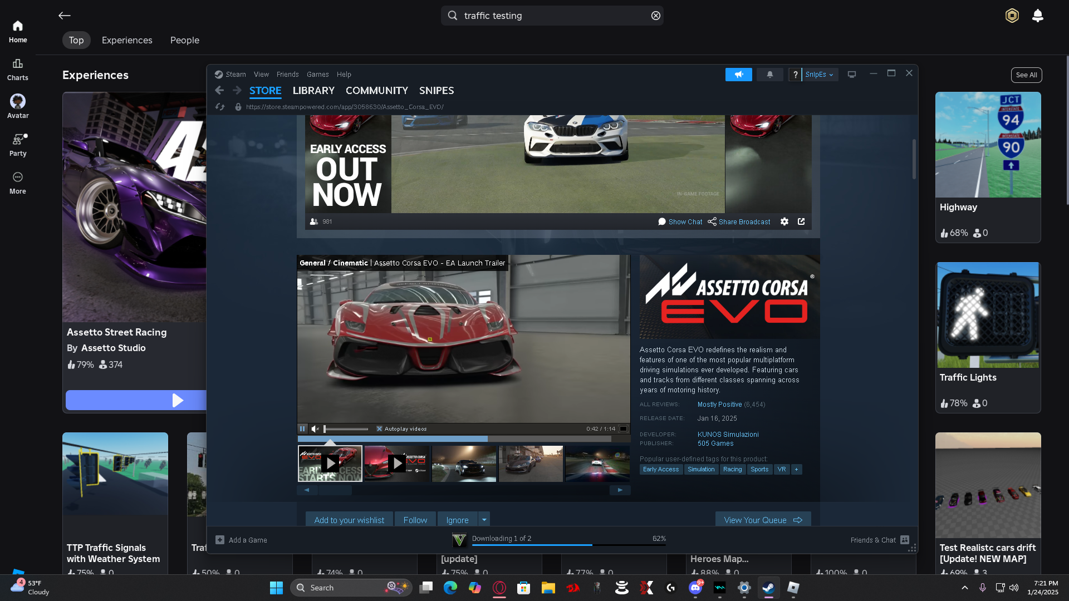Open Steam Big Picture mode icon

pos(851,75)
